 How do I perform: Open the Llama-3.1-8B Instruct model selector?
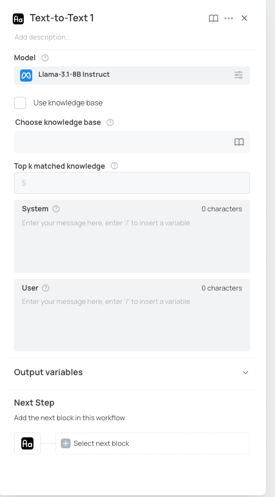pos(132,76)
